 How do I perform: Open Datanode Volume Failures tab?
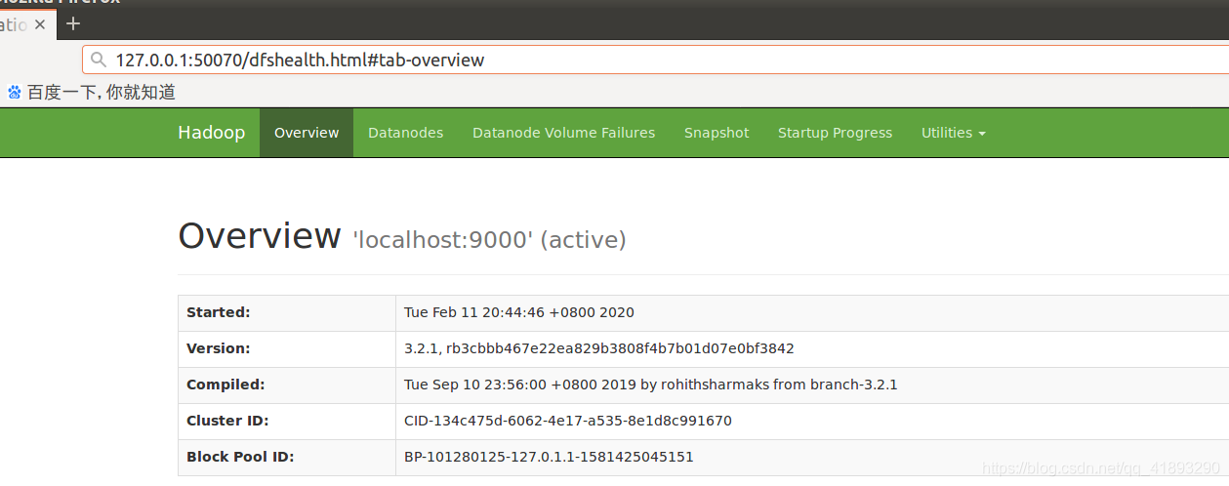pyautogui.click(x=563, y=133)
